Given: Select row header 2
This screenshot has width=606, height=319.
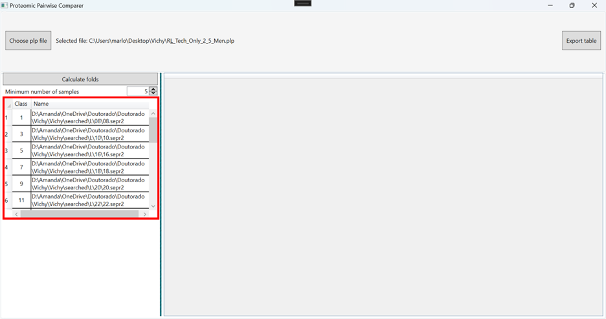Looking at the screenshot, I should coord(8,134).
